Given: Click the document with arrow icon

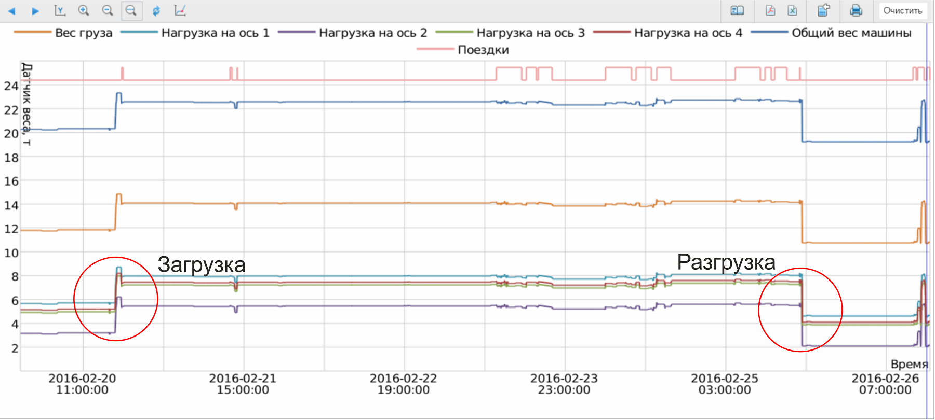Looking at the screenshot, I should (x=824, y=11).
